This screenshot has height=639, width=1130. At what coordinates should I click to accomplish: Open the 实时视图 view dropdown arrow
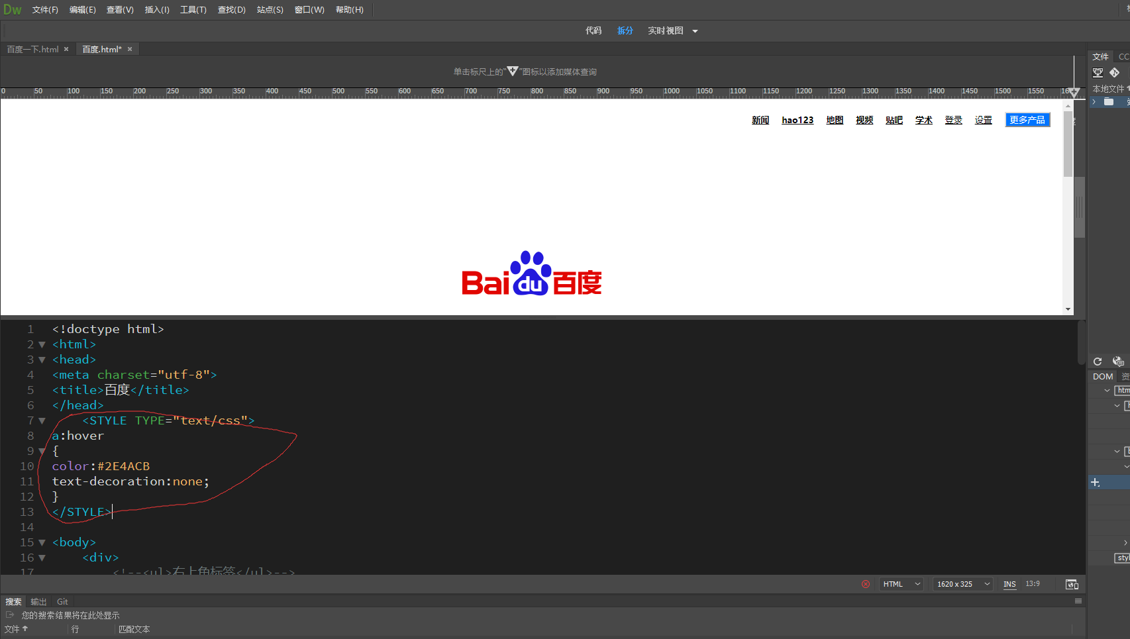point(695,31)
